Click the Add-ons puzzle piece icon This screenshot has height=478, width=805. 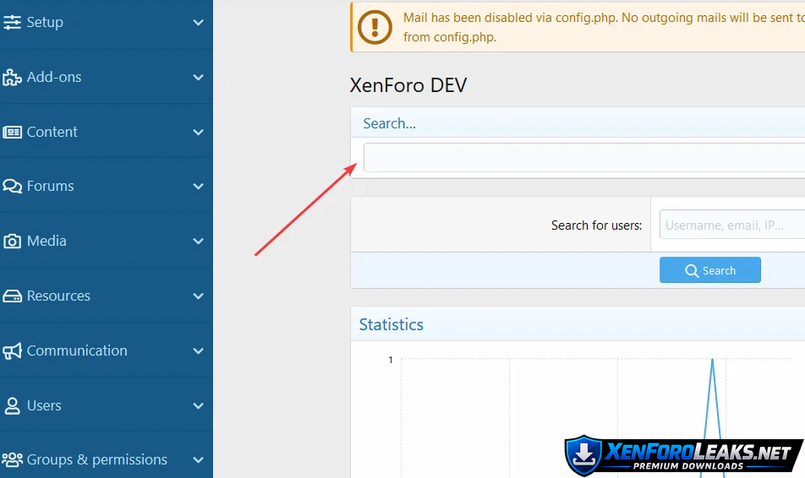12,78
